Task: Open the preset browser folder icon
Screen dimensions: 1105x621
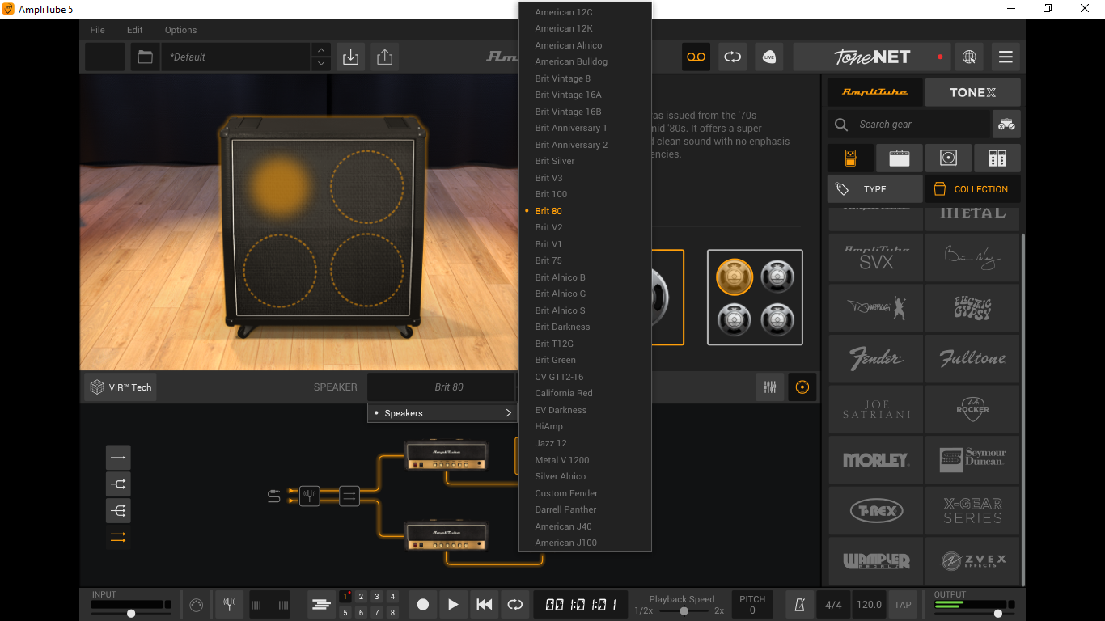Action: tap(145, 57)
